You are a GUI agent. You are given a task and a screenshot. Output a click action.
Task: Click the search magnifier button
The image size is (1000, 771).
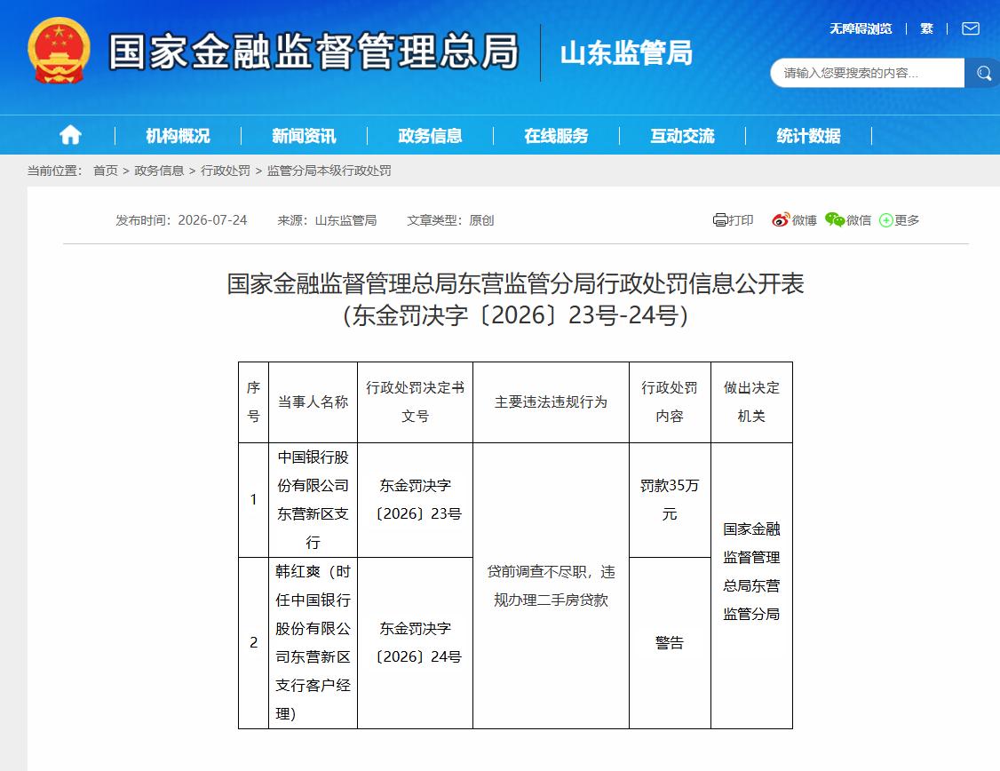point(983,74)
